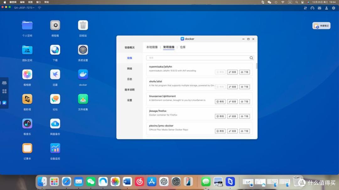The image size is (339, 190).
Task: Click 链接 for nyanmisaka/jellyfin
Action: 232,72
